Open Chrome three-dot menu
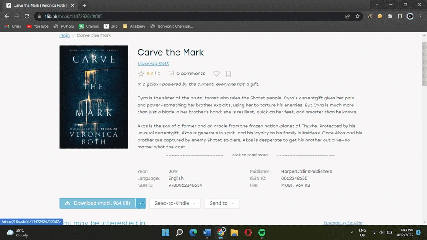Screen dimensions: 427x240 [420, 16]
